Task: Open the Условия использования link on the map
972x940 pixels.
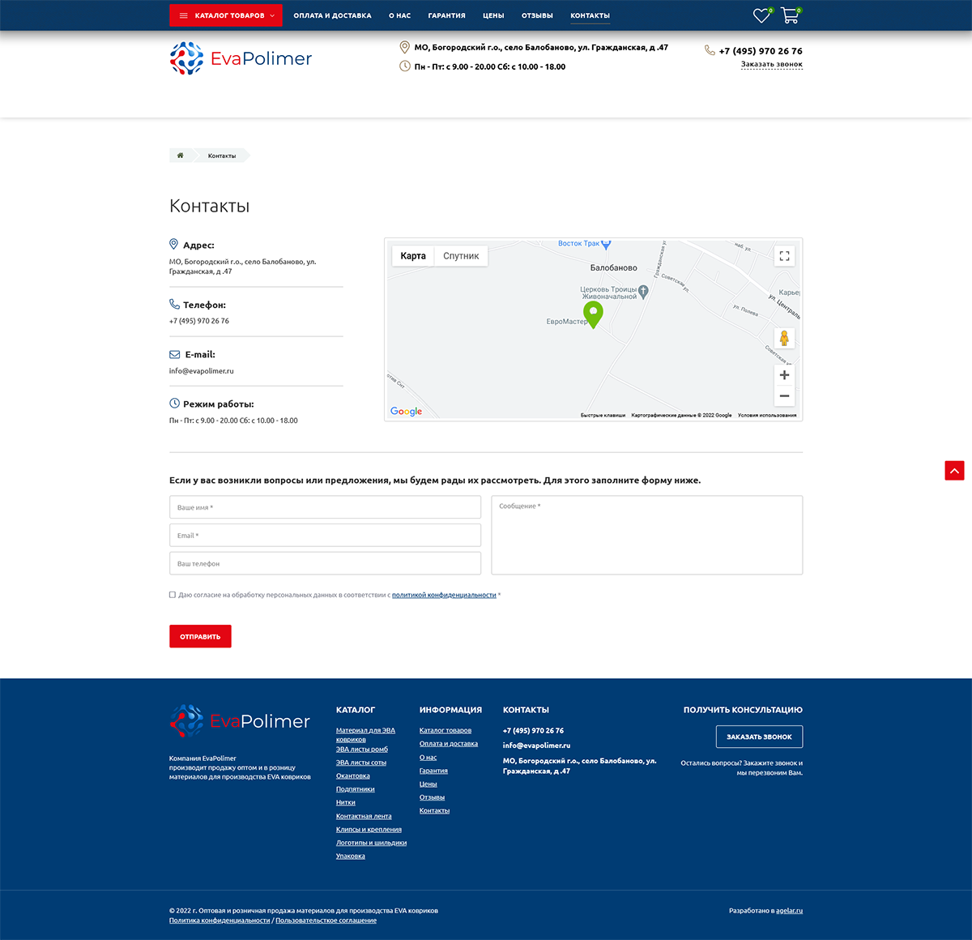Action: 767,415
